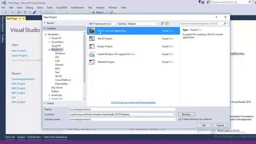Open the Server Explorer side tab
The width and height of the screenshot is (256, 144).
[3, 24]
